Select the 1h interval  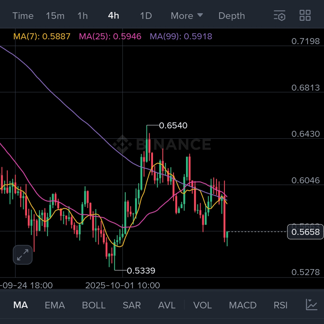pyautogui.click(x=83, y=16)
